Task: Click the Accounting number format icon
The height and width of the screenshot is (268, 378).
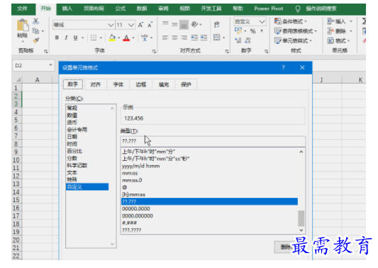Action: point(238,30)
